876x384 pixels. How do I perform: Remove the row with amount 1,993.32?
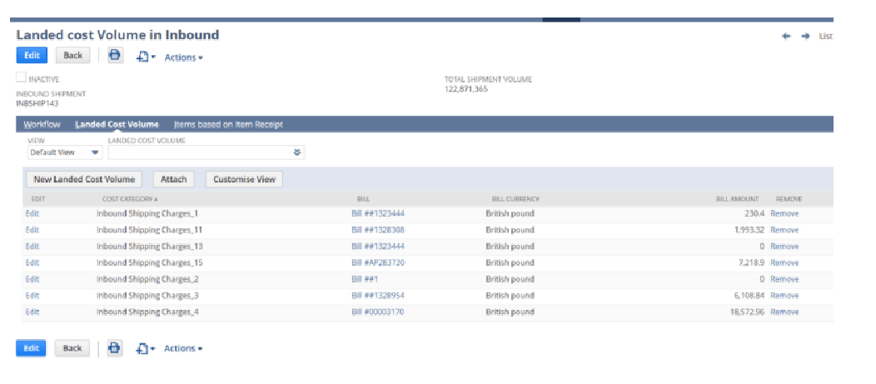click(x=784, y=230)
